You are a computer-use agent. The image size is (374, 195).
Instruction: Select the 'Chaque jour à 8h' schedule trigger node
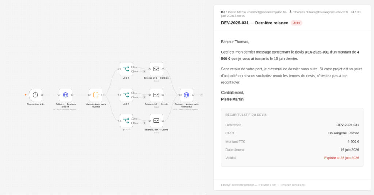tap(35, 95)
